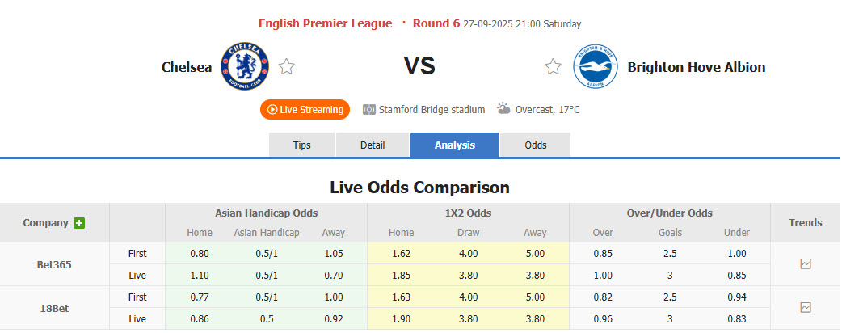Click the green plus icon beside Company
Image resolution: width=842 pixels, height=333 pixels.
point(79,223)
